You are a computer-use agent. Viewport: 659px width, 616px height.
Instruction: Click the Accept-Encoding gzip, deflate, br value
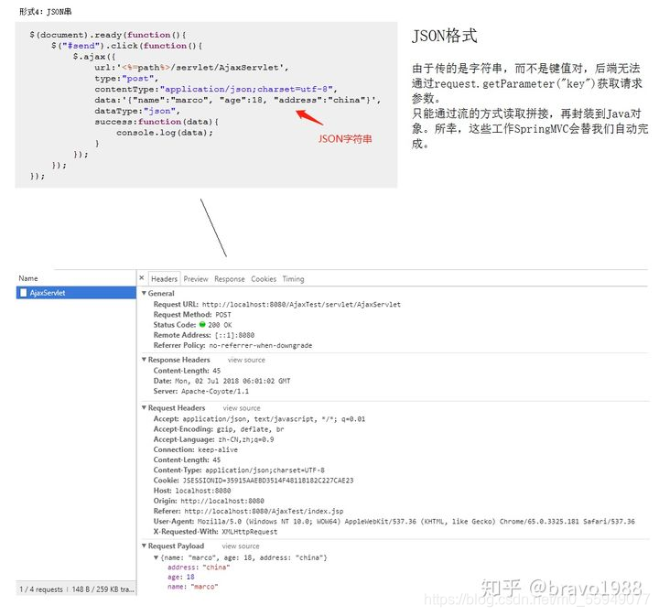click(x=251, y=429)
